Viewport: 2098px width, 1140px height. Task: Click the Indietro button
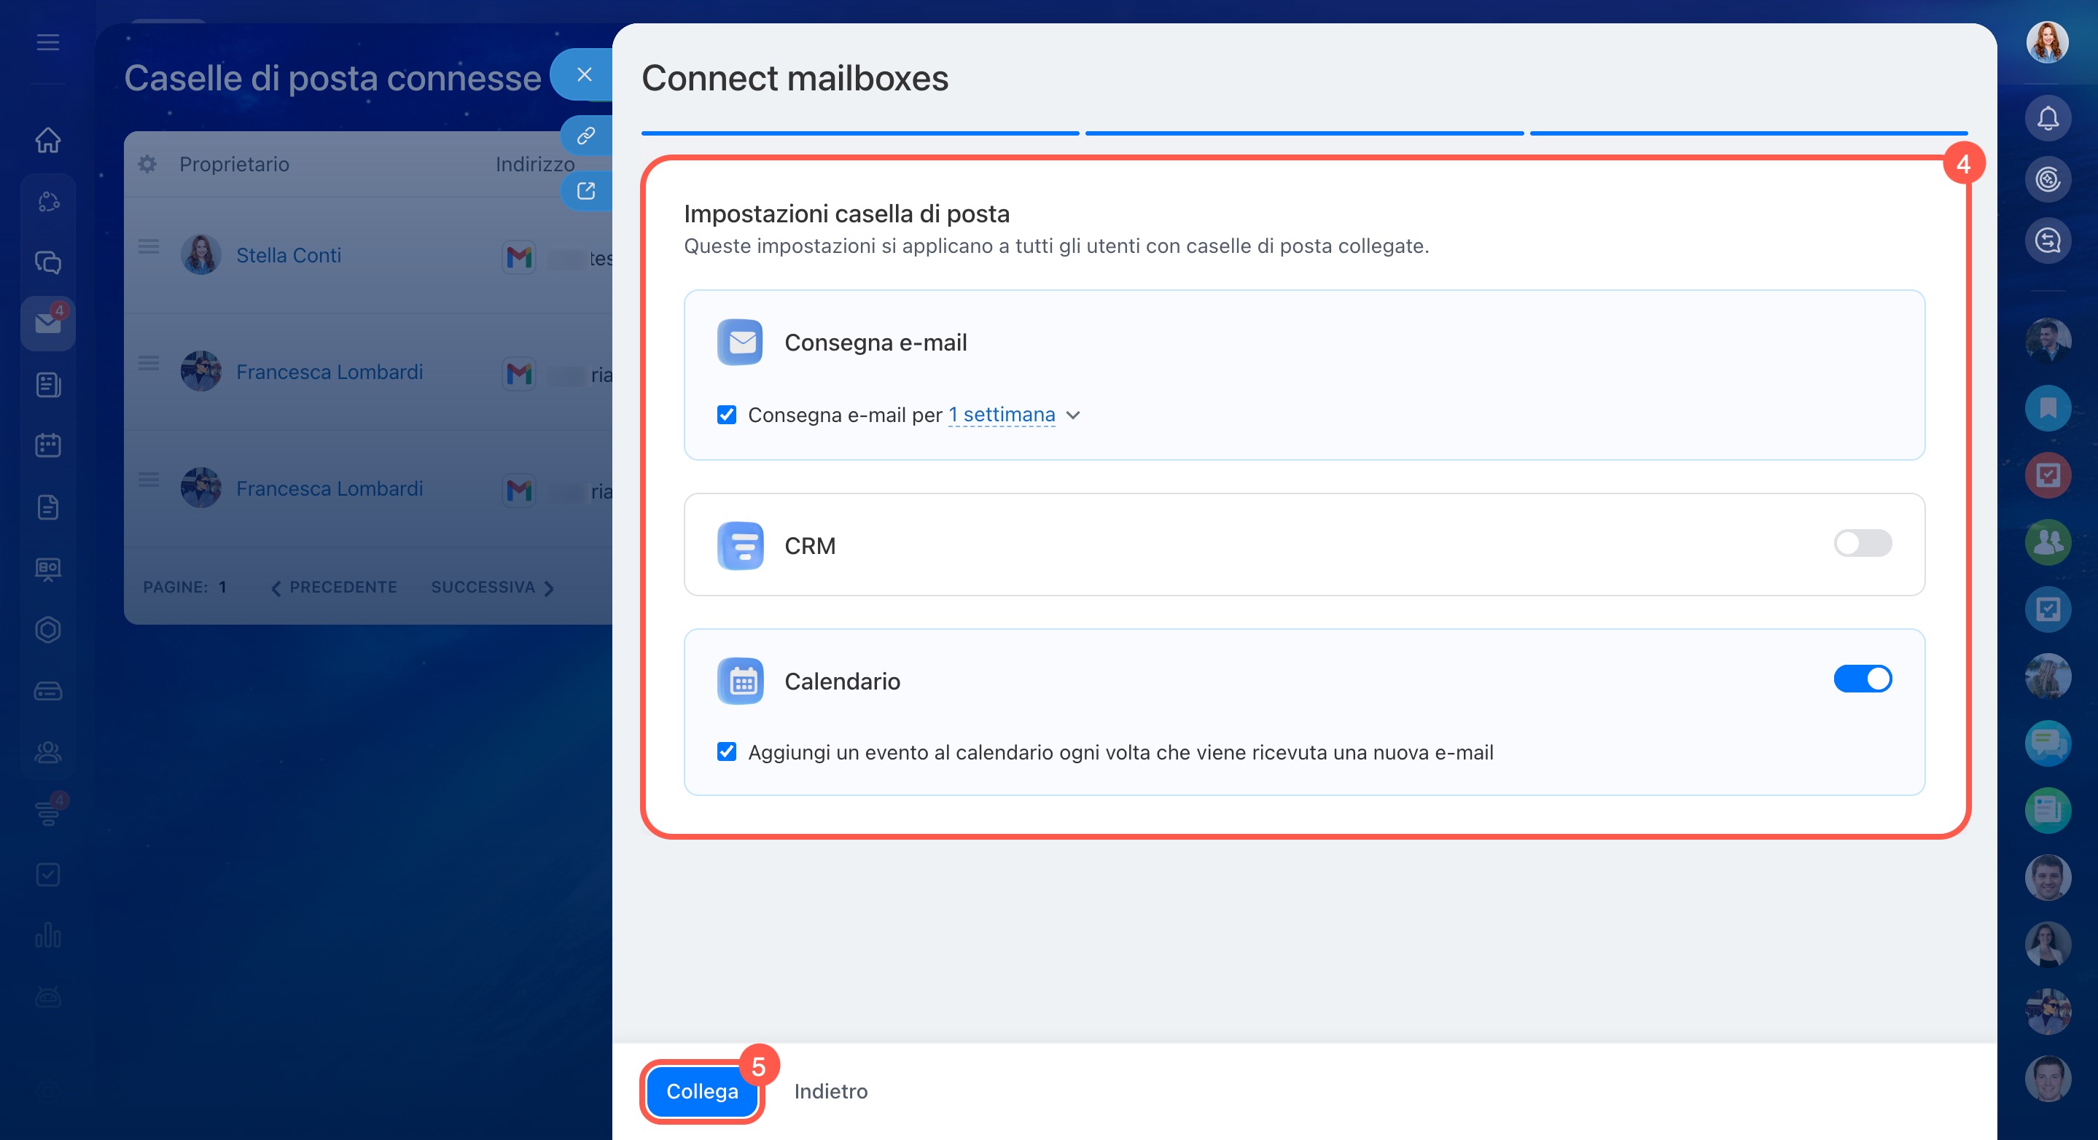(830, 1091)
